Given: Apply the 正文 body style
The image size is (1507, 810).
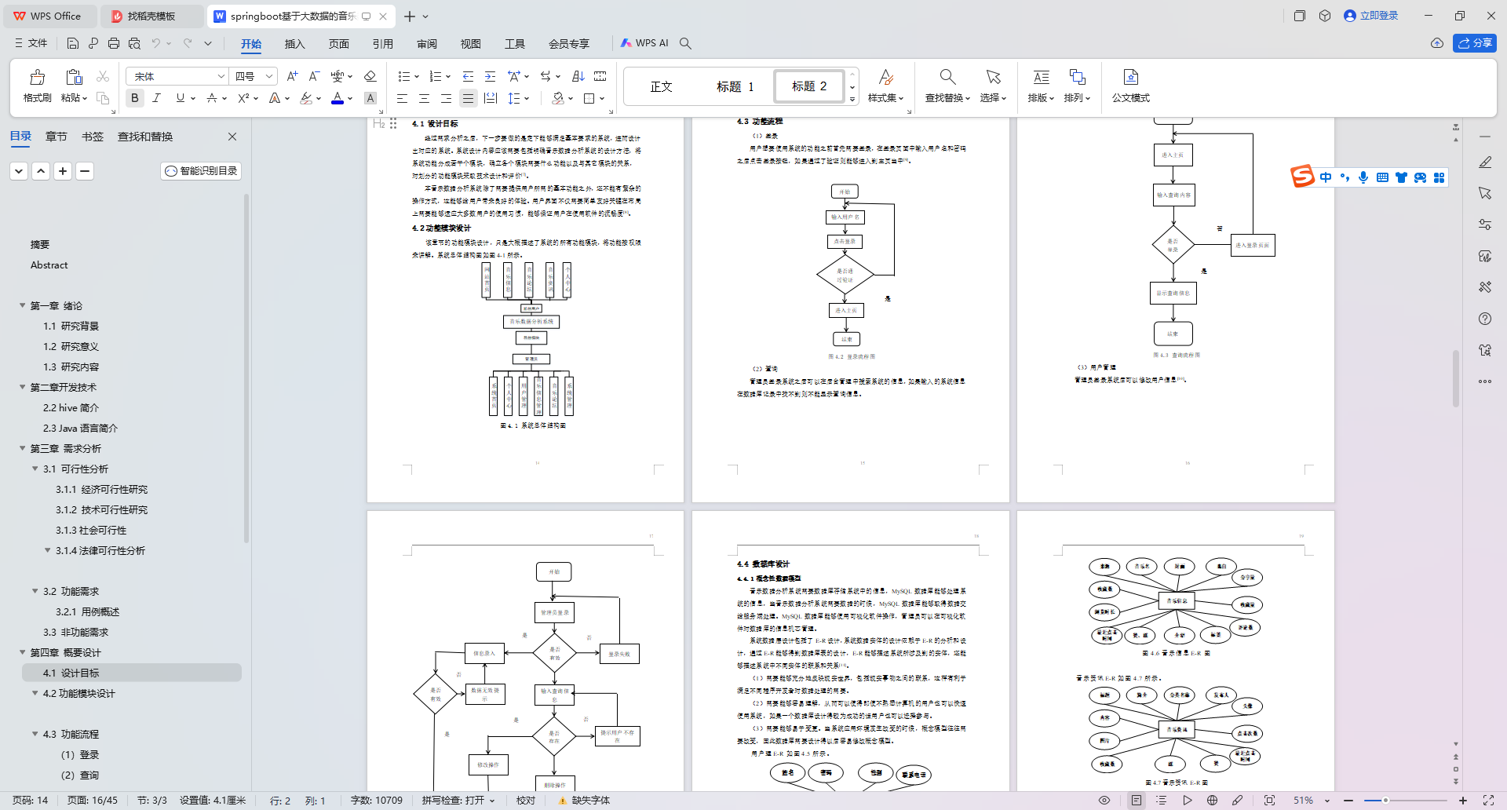Looking at the screenshot, I should 661,86.
